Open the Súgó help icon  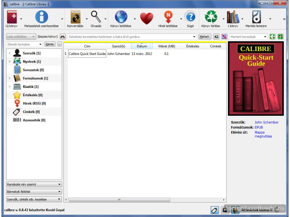point(190,17)
